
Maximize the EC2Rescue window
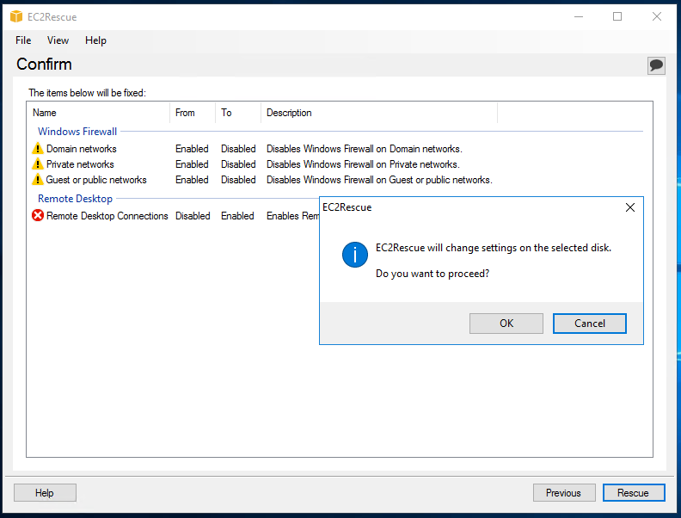(x=617, y=16)
